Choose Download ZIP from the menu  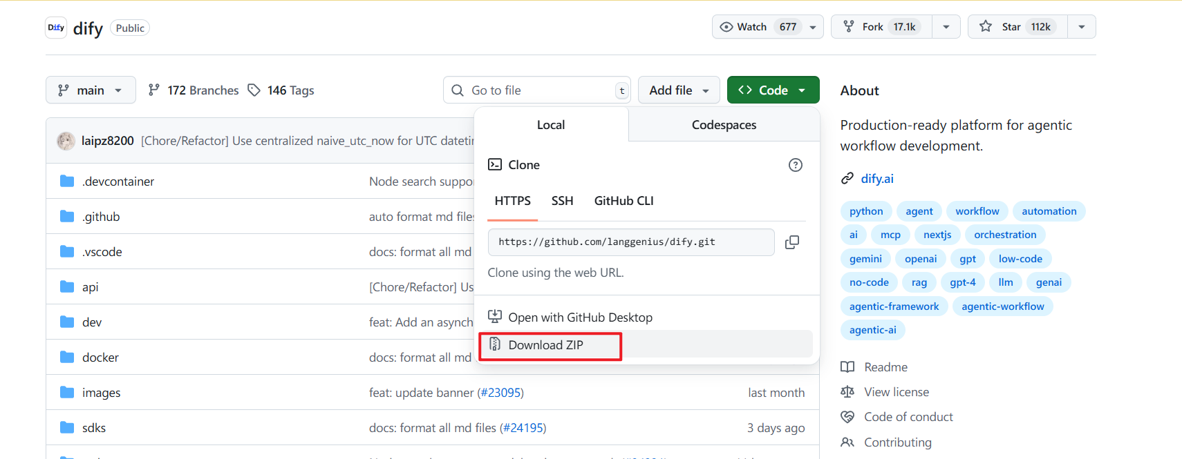(646, 344)
